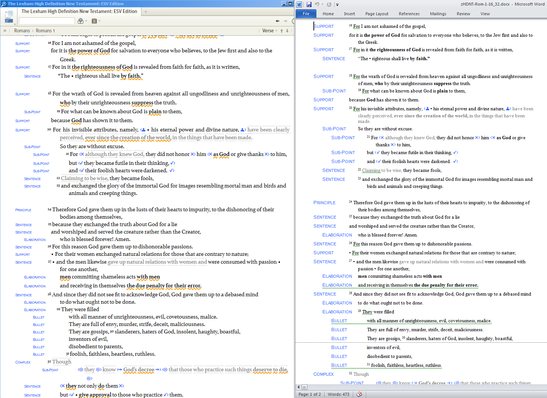Switch to the Insert ribbon tab
This screenshot has width=547, height=398.
click(349, 14)
